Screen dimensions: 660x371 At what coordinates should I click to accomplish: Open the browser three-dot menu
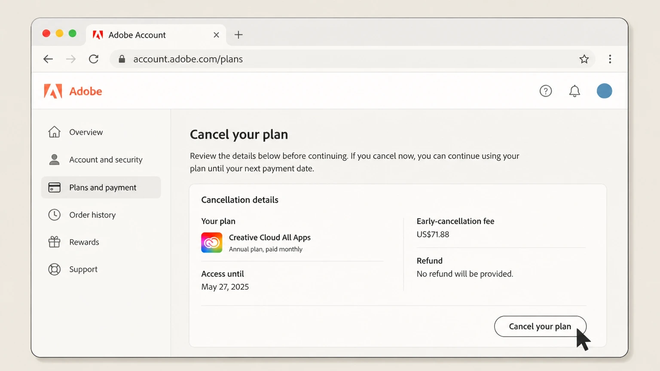pos(610,59)
